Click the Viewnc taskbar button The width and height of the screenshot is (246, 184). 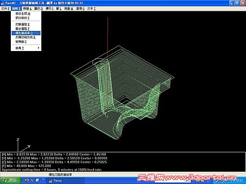[65, 181]
